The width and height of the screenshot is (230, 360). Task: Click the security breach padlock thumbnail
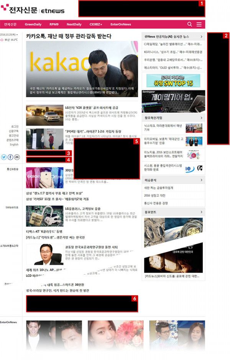click(44, 216)
